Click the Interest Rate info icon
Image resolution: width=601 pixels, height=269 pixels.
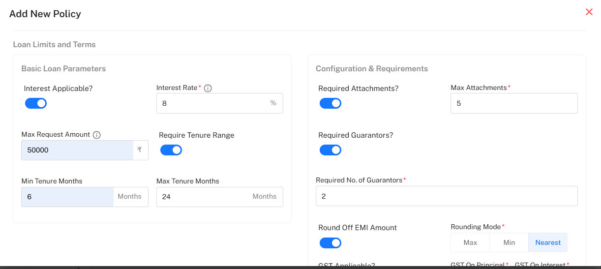click(x=208, y=88)
